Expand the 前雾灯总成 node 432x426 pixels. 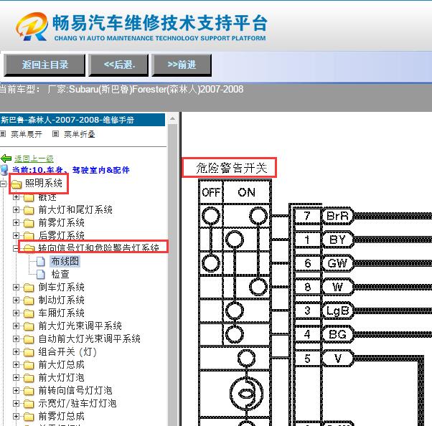point(16,416)
